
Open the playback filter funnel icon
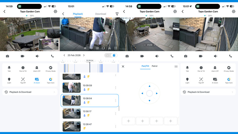click(117, 14)
